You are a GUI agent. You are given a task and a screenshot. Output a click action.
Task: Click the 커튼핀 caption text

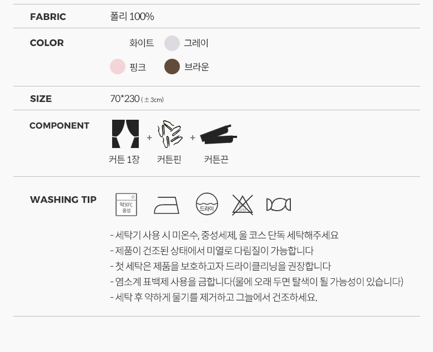tap(169, 159)
